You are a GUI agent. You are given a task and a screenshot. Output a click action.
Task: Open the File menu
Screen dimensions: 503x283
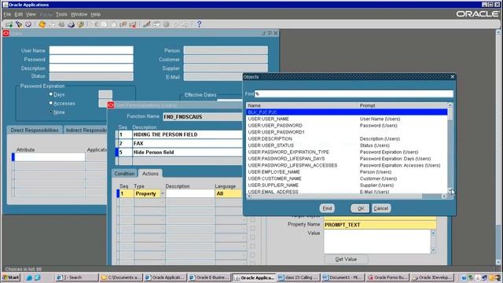click(x=7, y=14)
